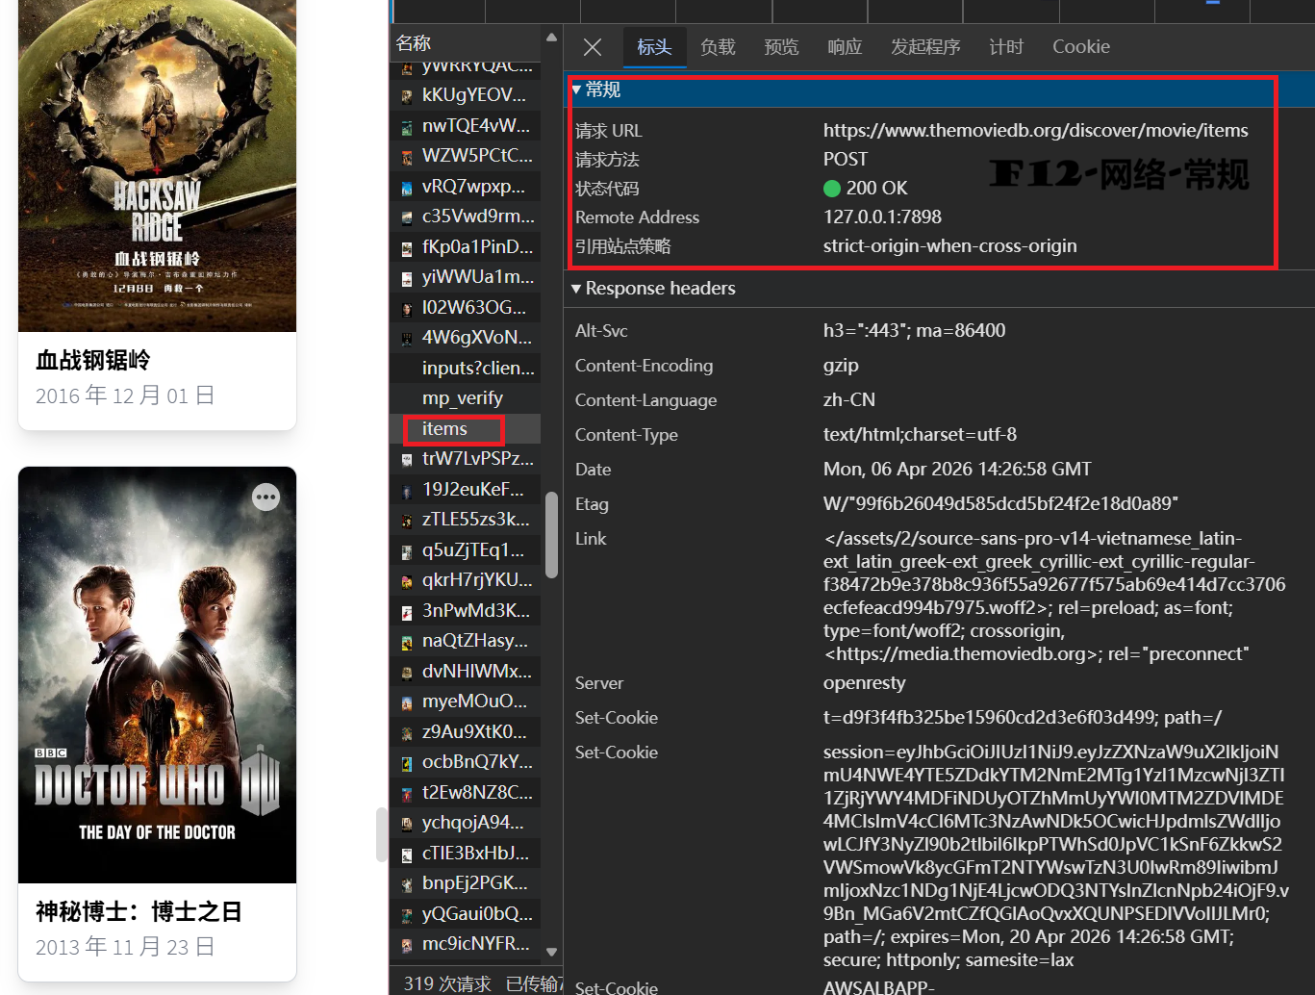Click the request list scrollbar thumb

(x=552, y=535)
